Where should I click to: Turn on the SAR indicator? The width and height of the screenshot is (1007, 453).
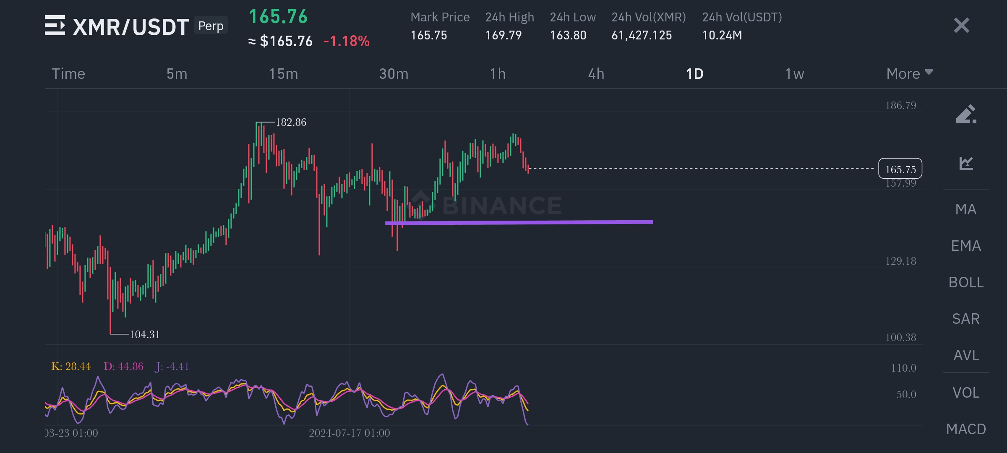pos(966,319)
